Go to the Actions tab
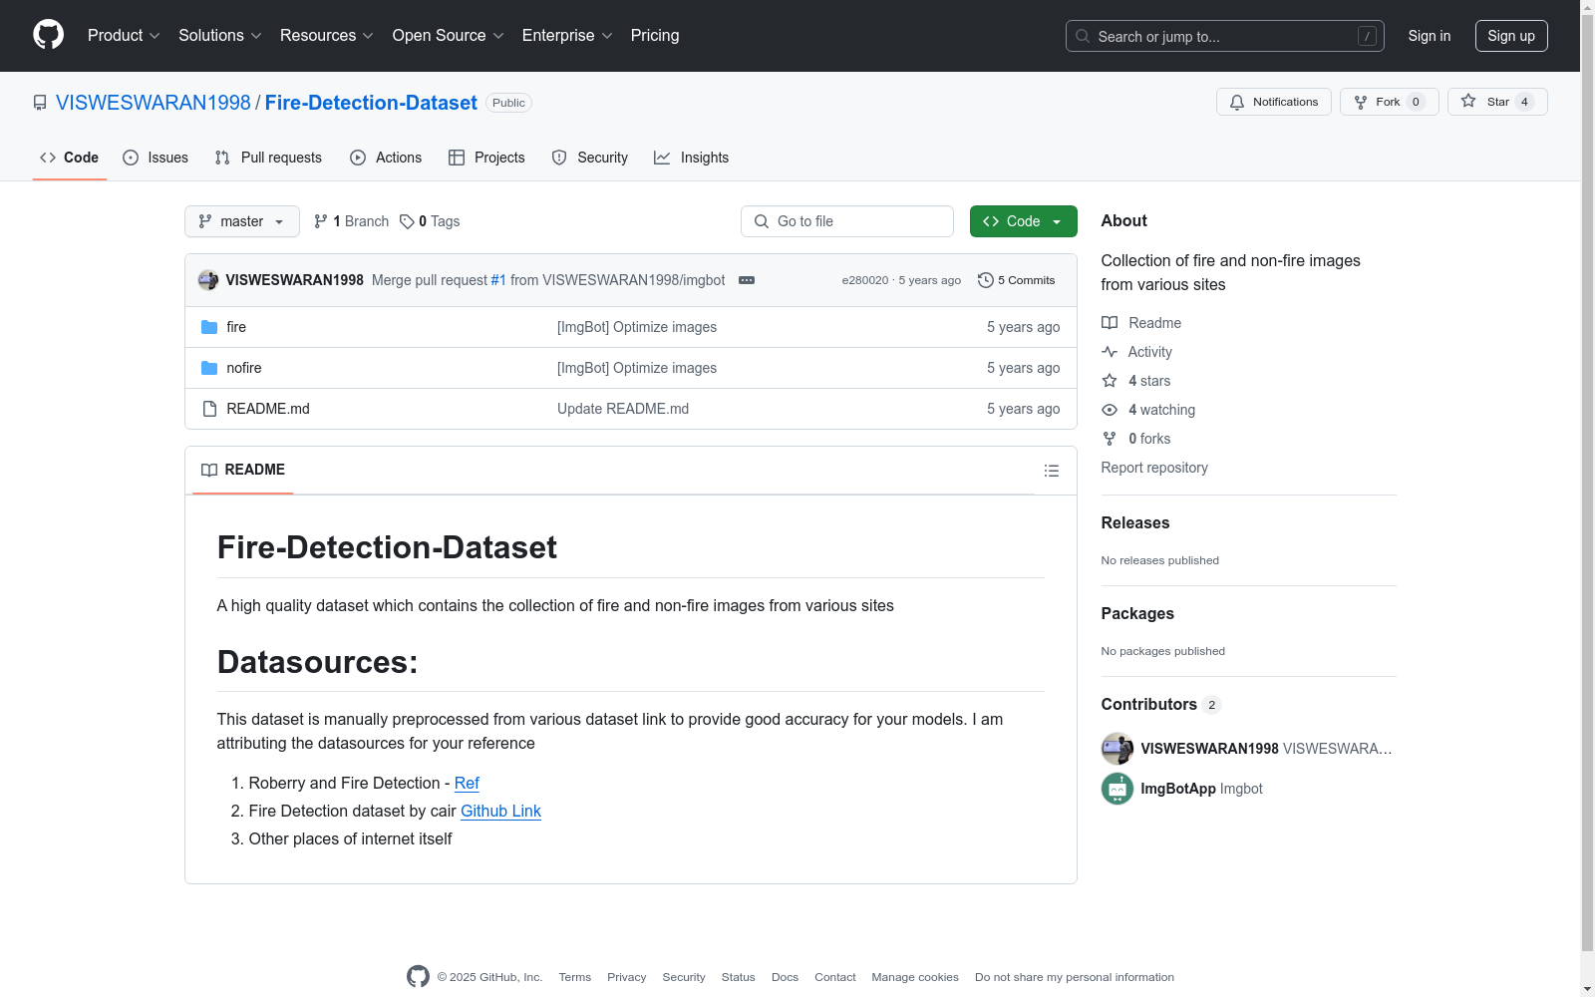The height and width of the screenshot is (997, 1595). pyautogui.click(x=386, y=158)
